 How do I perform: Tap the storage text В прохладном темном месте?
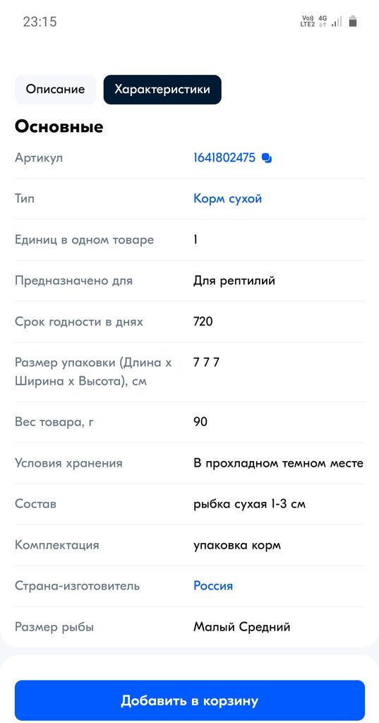click(x=279, y=463)
